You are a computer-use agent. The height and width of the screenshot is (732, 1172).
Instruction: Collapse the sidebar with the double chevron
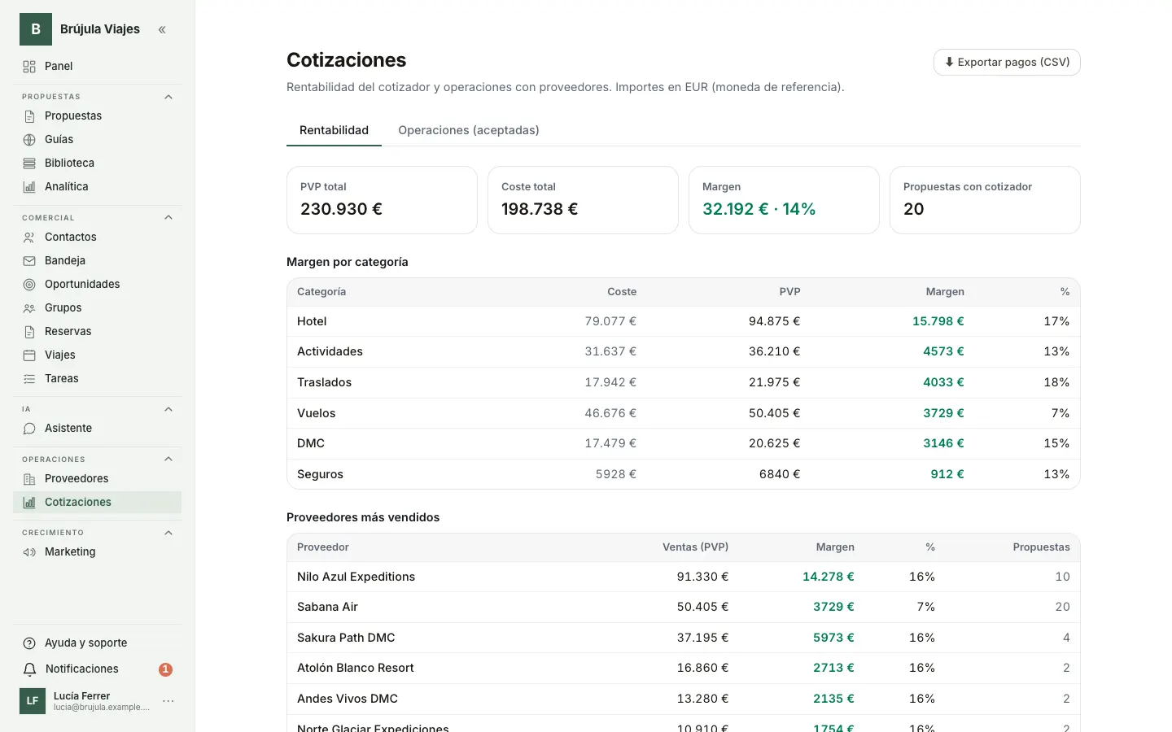(x=162, y=29)
